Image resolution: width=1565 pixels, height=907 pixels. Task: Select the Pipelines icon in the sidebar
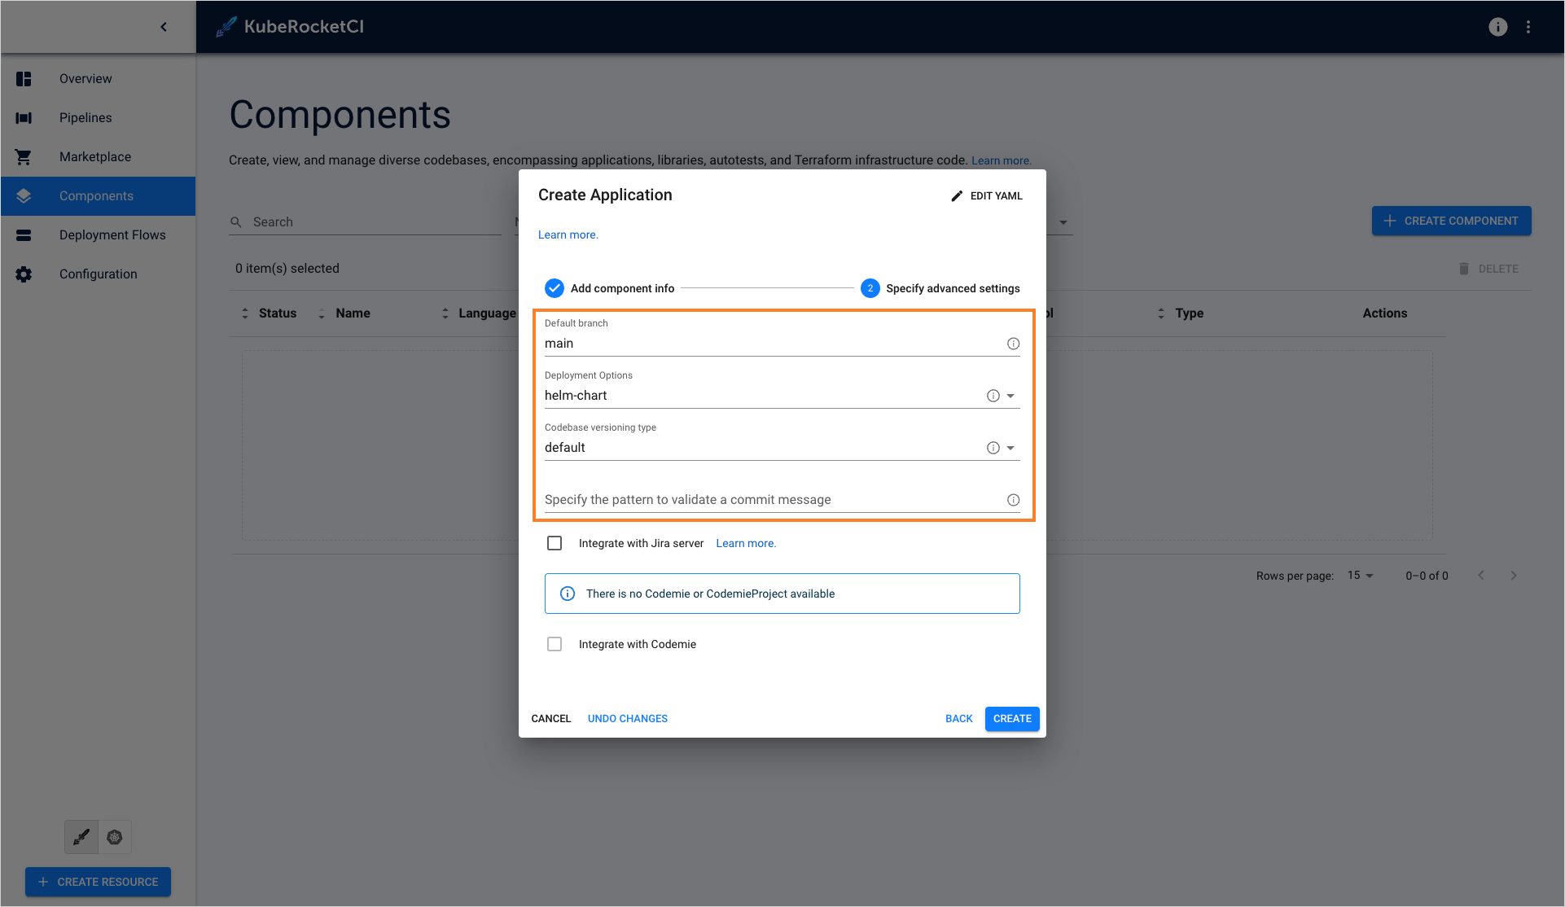[x=24, y=117]
